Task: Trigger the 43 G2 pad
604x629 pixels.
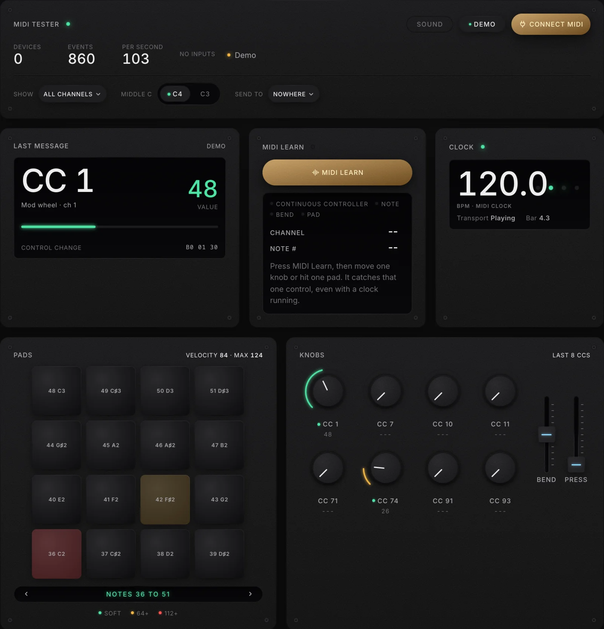Action: [x=219, y=499]
